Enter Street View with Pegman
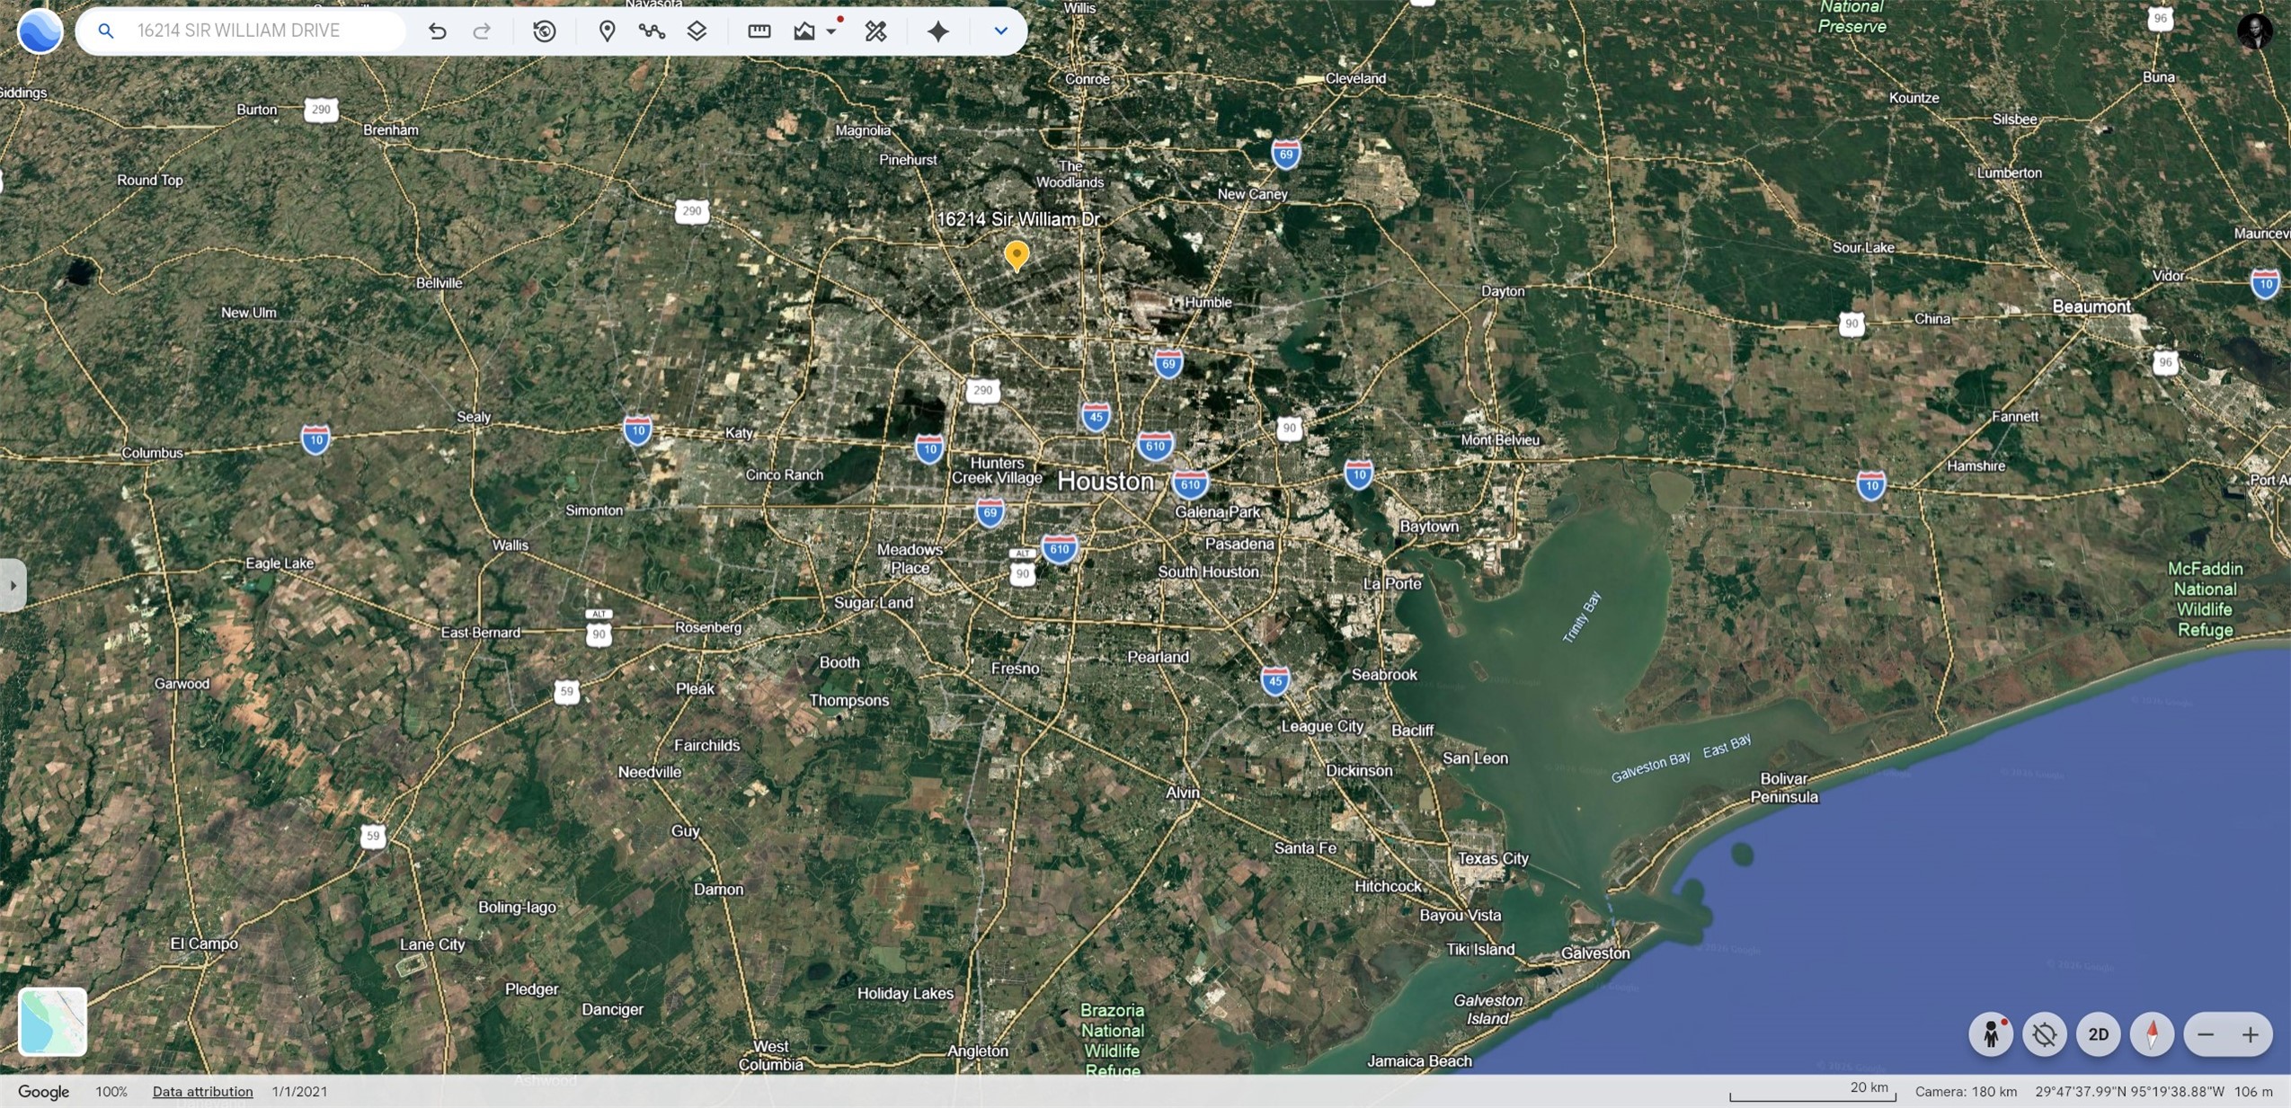This screenshot has width=2291, height=1108. pos(1991,1034)
